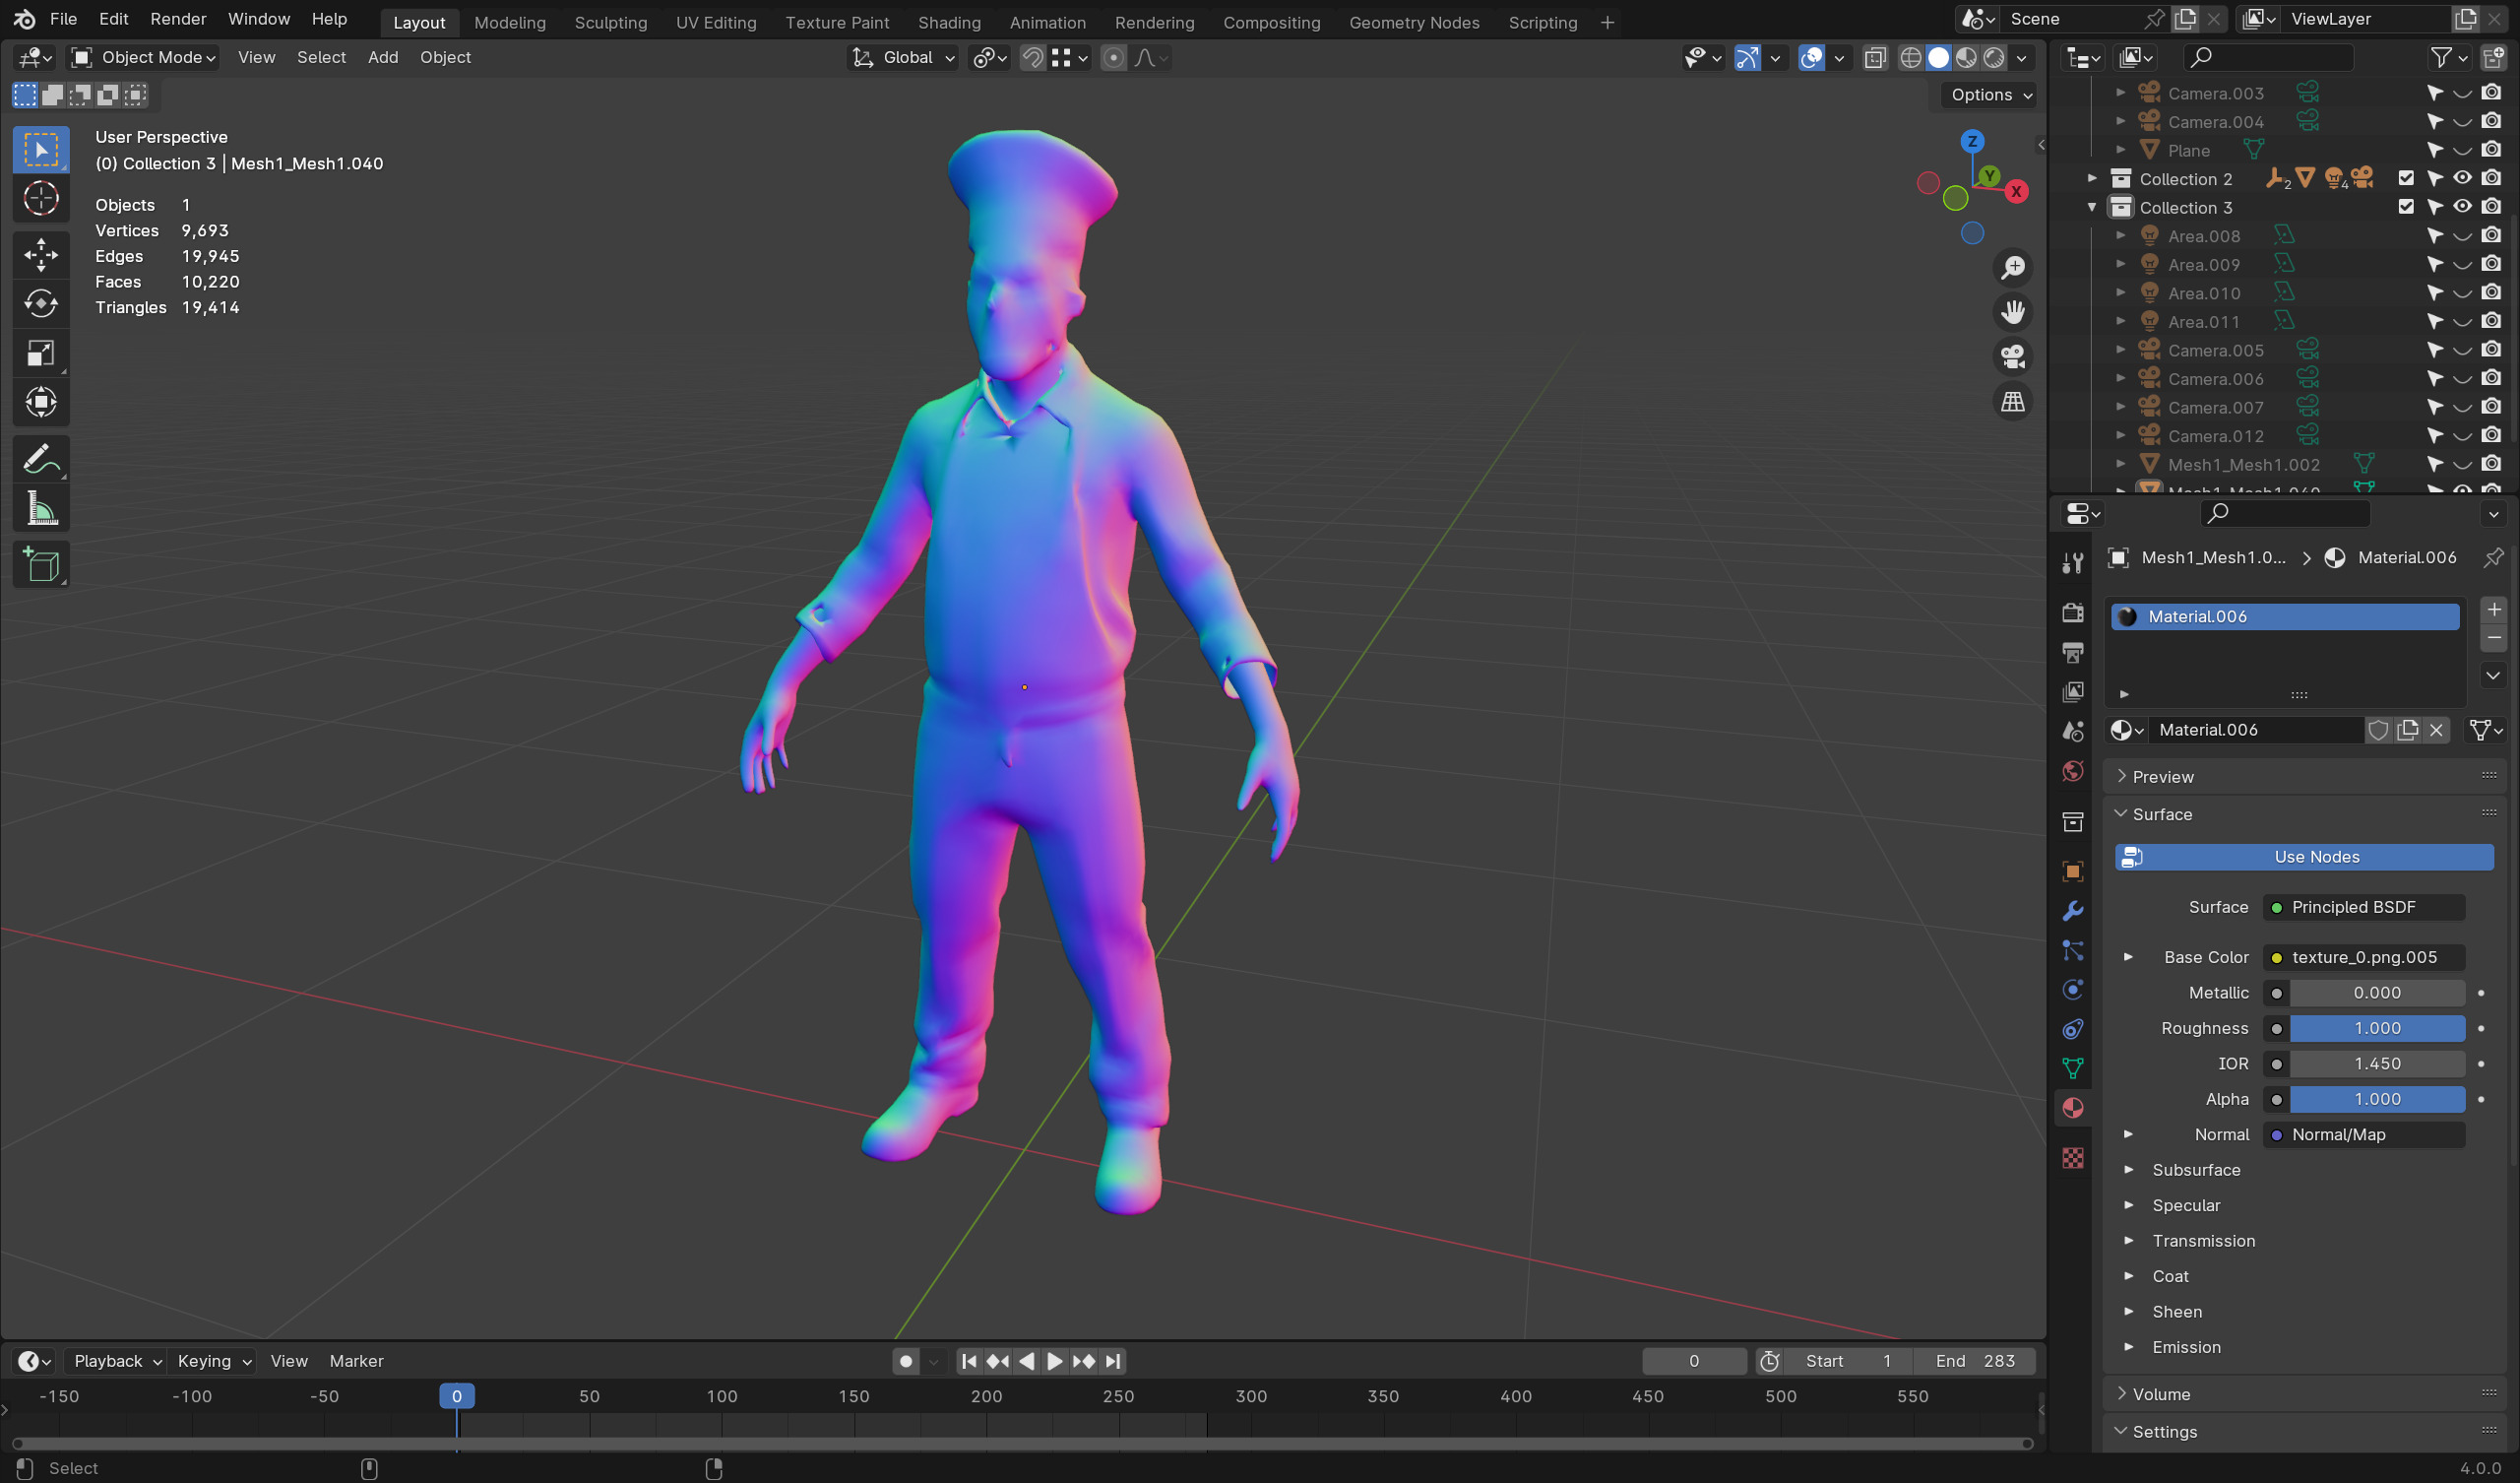Open Global transform orientation dropdown
The height and width of the screenshot is (1483, 2520).
click(x=903, y=58)
